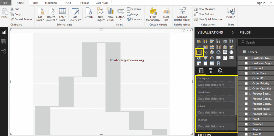Screen dimensions: 274x136
Task: Switch to the Modeling ribbon tab
Action: click(51, 3)
